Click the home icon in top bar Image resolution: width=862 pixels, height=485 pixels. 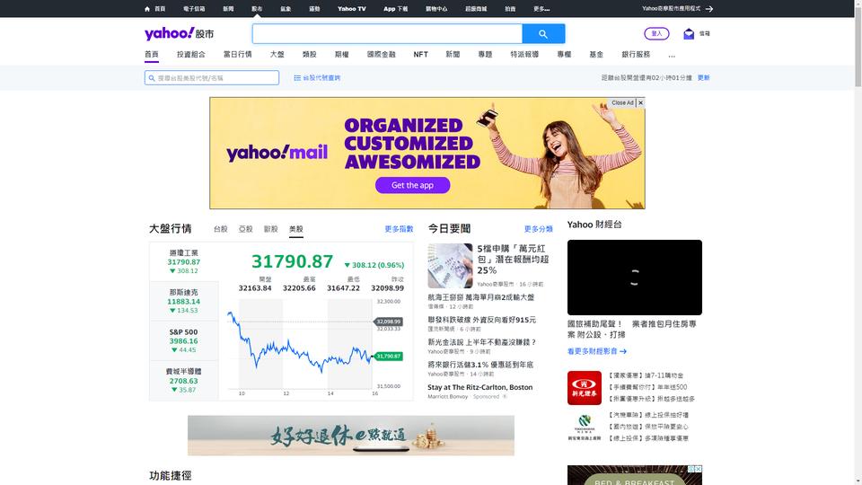click(146, 9)
